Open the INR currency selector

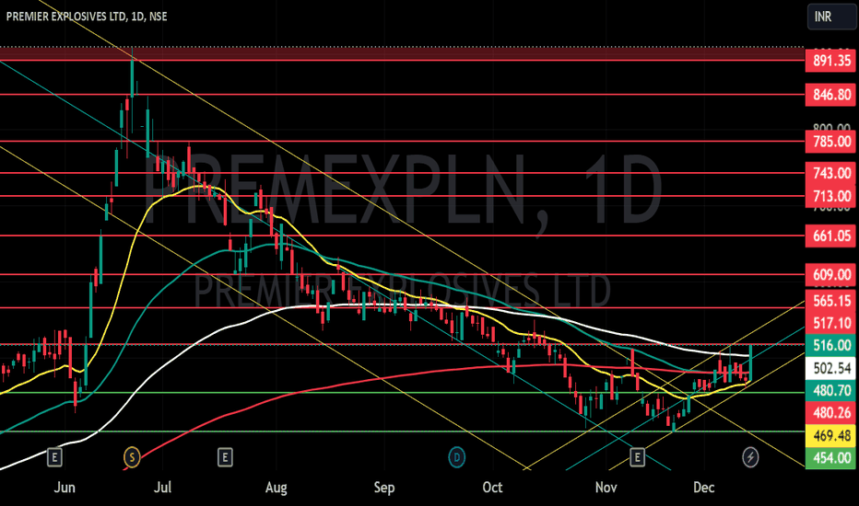830,17
